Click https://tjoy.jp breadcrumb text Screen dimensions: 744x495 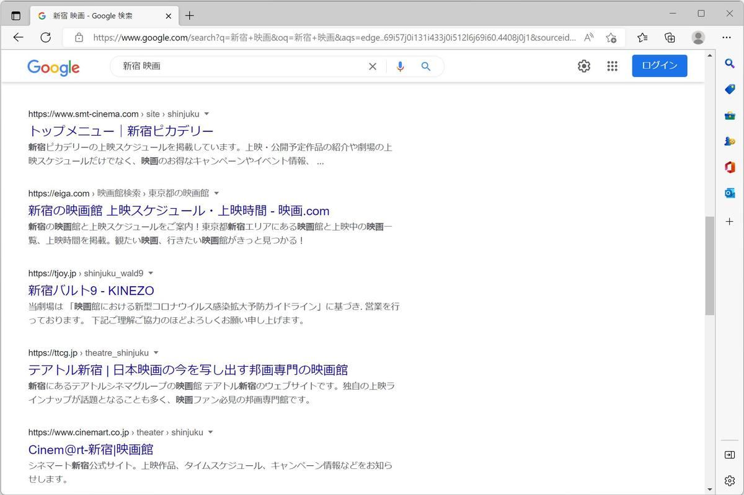tap(52, 273)
